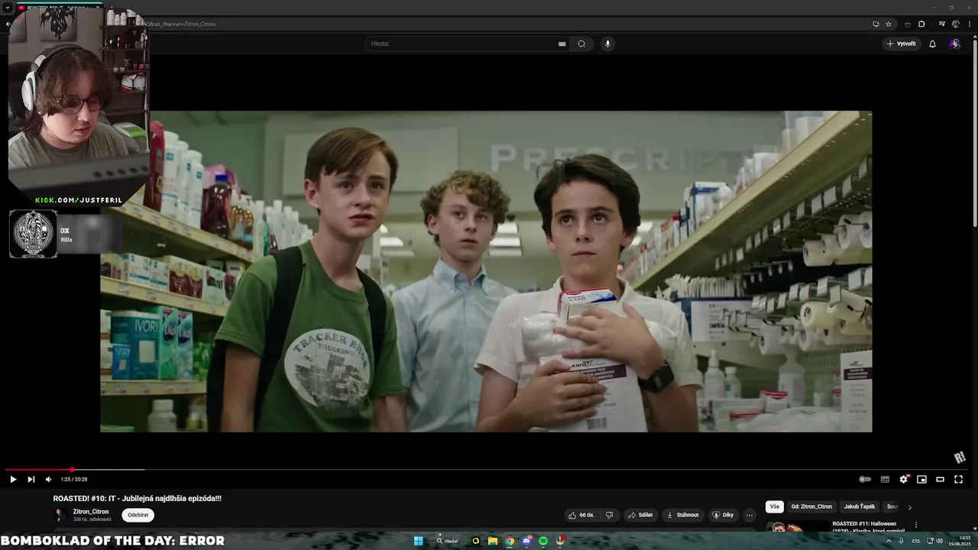Viewport: 978px width, 550px height.
Task: Open the video player settings gear
Action: (903, 479)
